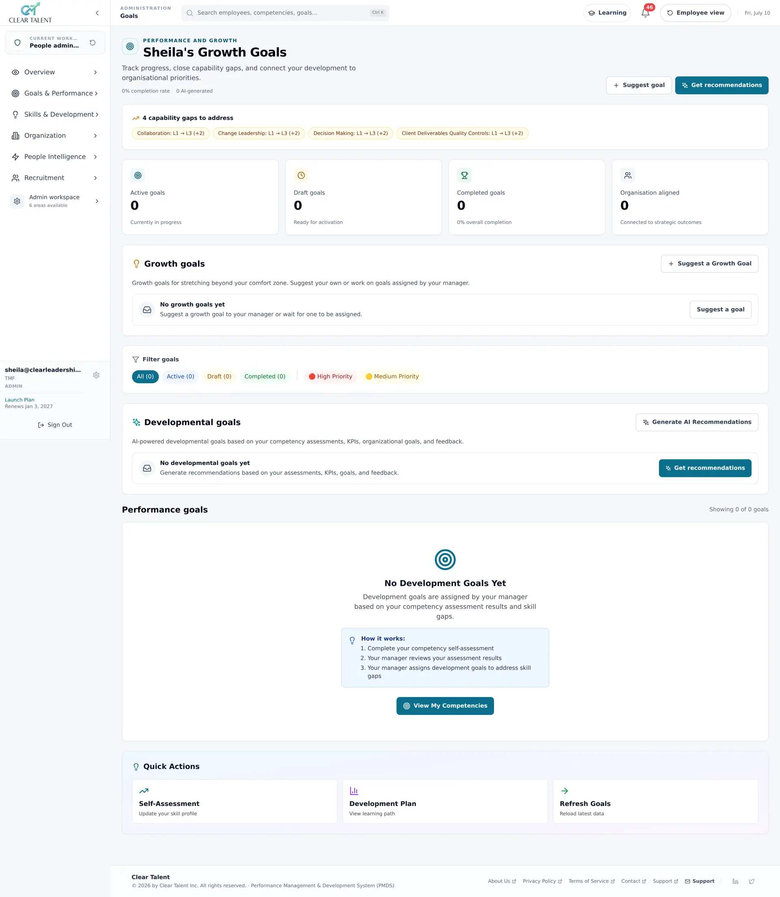Click the LinkedIn icon in the footer
The image size is (780, 897).
[735, 881]
